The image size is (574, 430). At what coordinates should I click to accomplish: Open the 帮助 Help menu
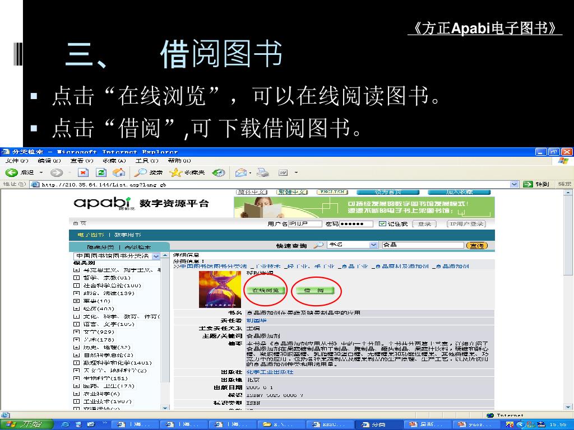coord(179,161)
